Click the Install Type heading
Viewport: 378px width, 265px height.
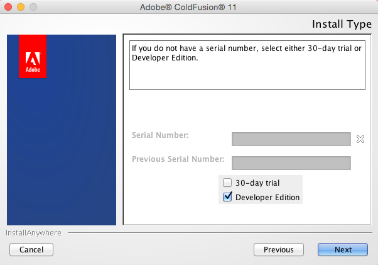coord(342,25)
